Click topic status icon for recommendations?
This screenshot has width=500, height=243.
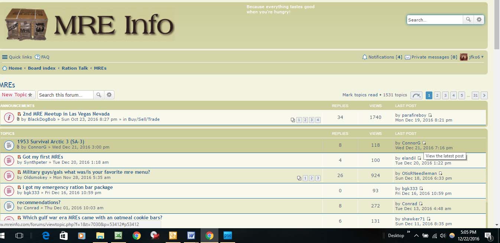(x=9, y=206)
